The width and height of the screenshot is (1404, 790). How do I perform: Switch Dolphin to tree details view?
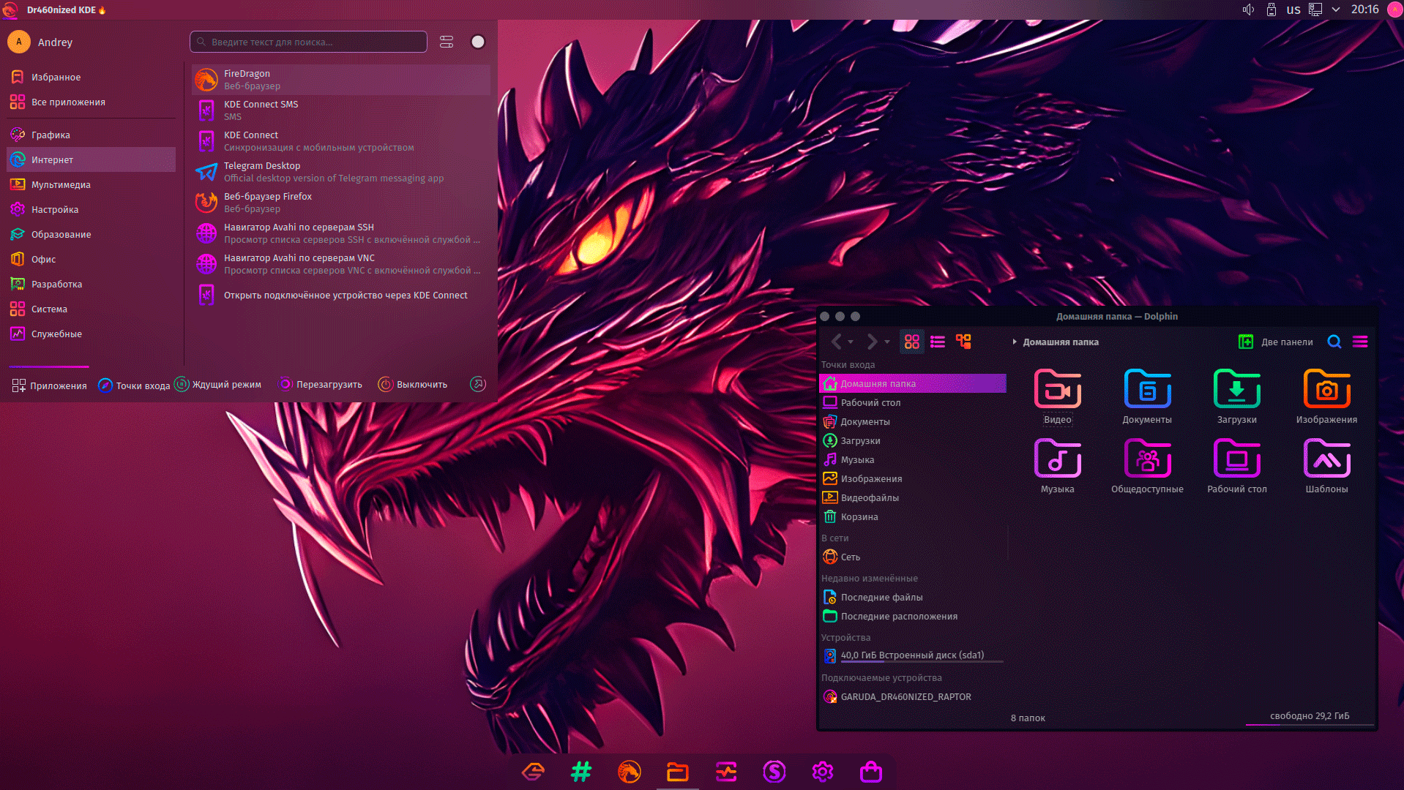[x=963, y=342]
